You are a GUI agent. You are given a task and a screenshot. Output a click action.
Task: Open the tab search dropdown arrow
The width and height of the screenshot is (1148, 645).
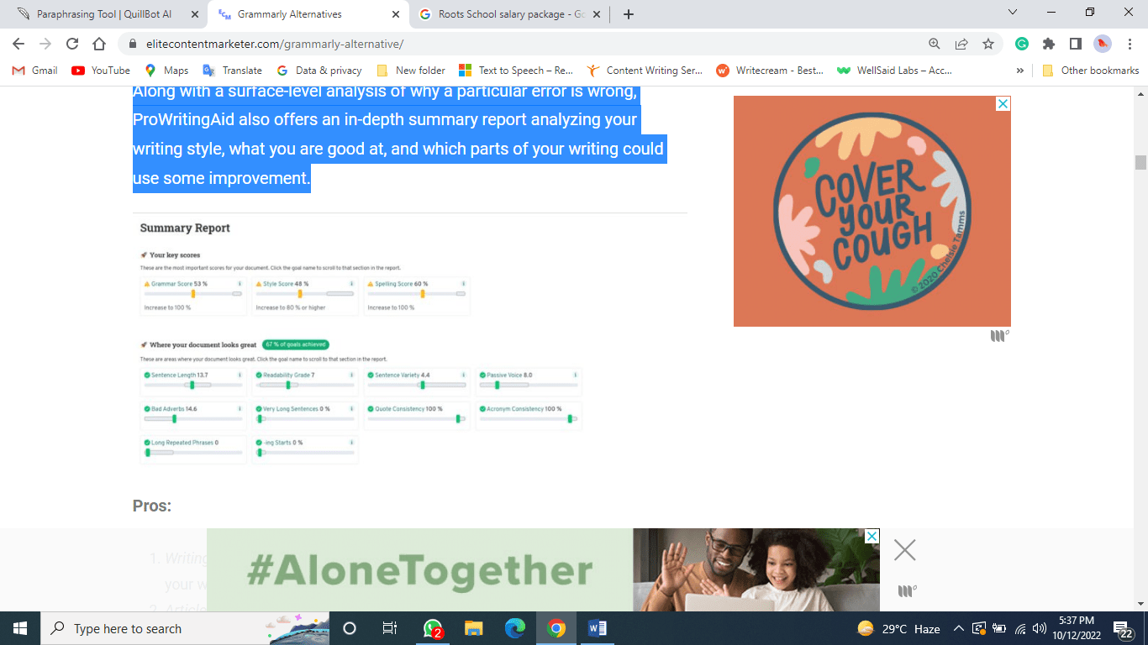1013,12
